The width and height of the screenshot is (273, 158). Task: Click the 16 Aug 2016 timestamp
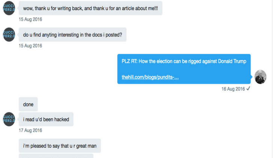233,89
